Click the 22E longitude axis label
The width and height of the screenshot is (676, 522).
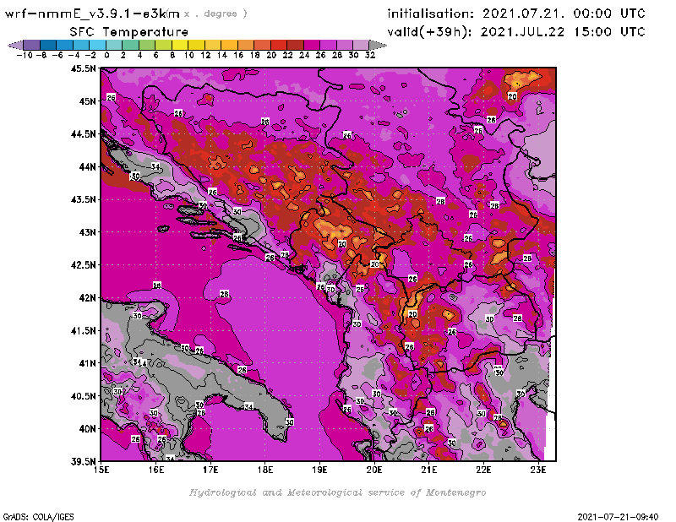pos(483,470)
